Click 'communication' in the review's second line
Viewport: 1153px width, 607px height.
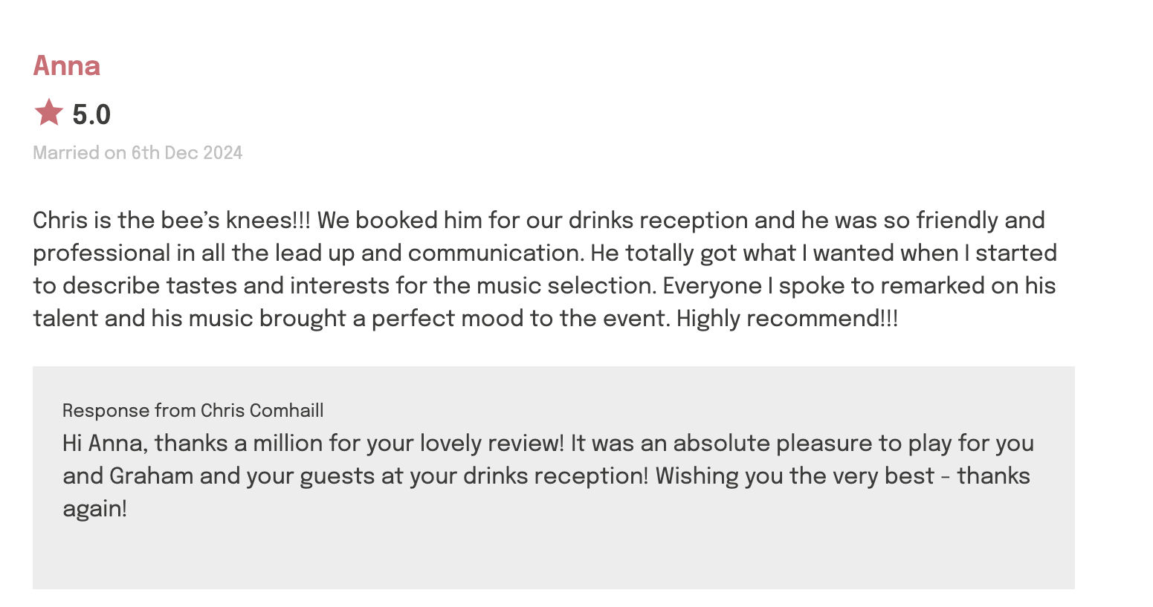(494, 253)
